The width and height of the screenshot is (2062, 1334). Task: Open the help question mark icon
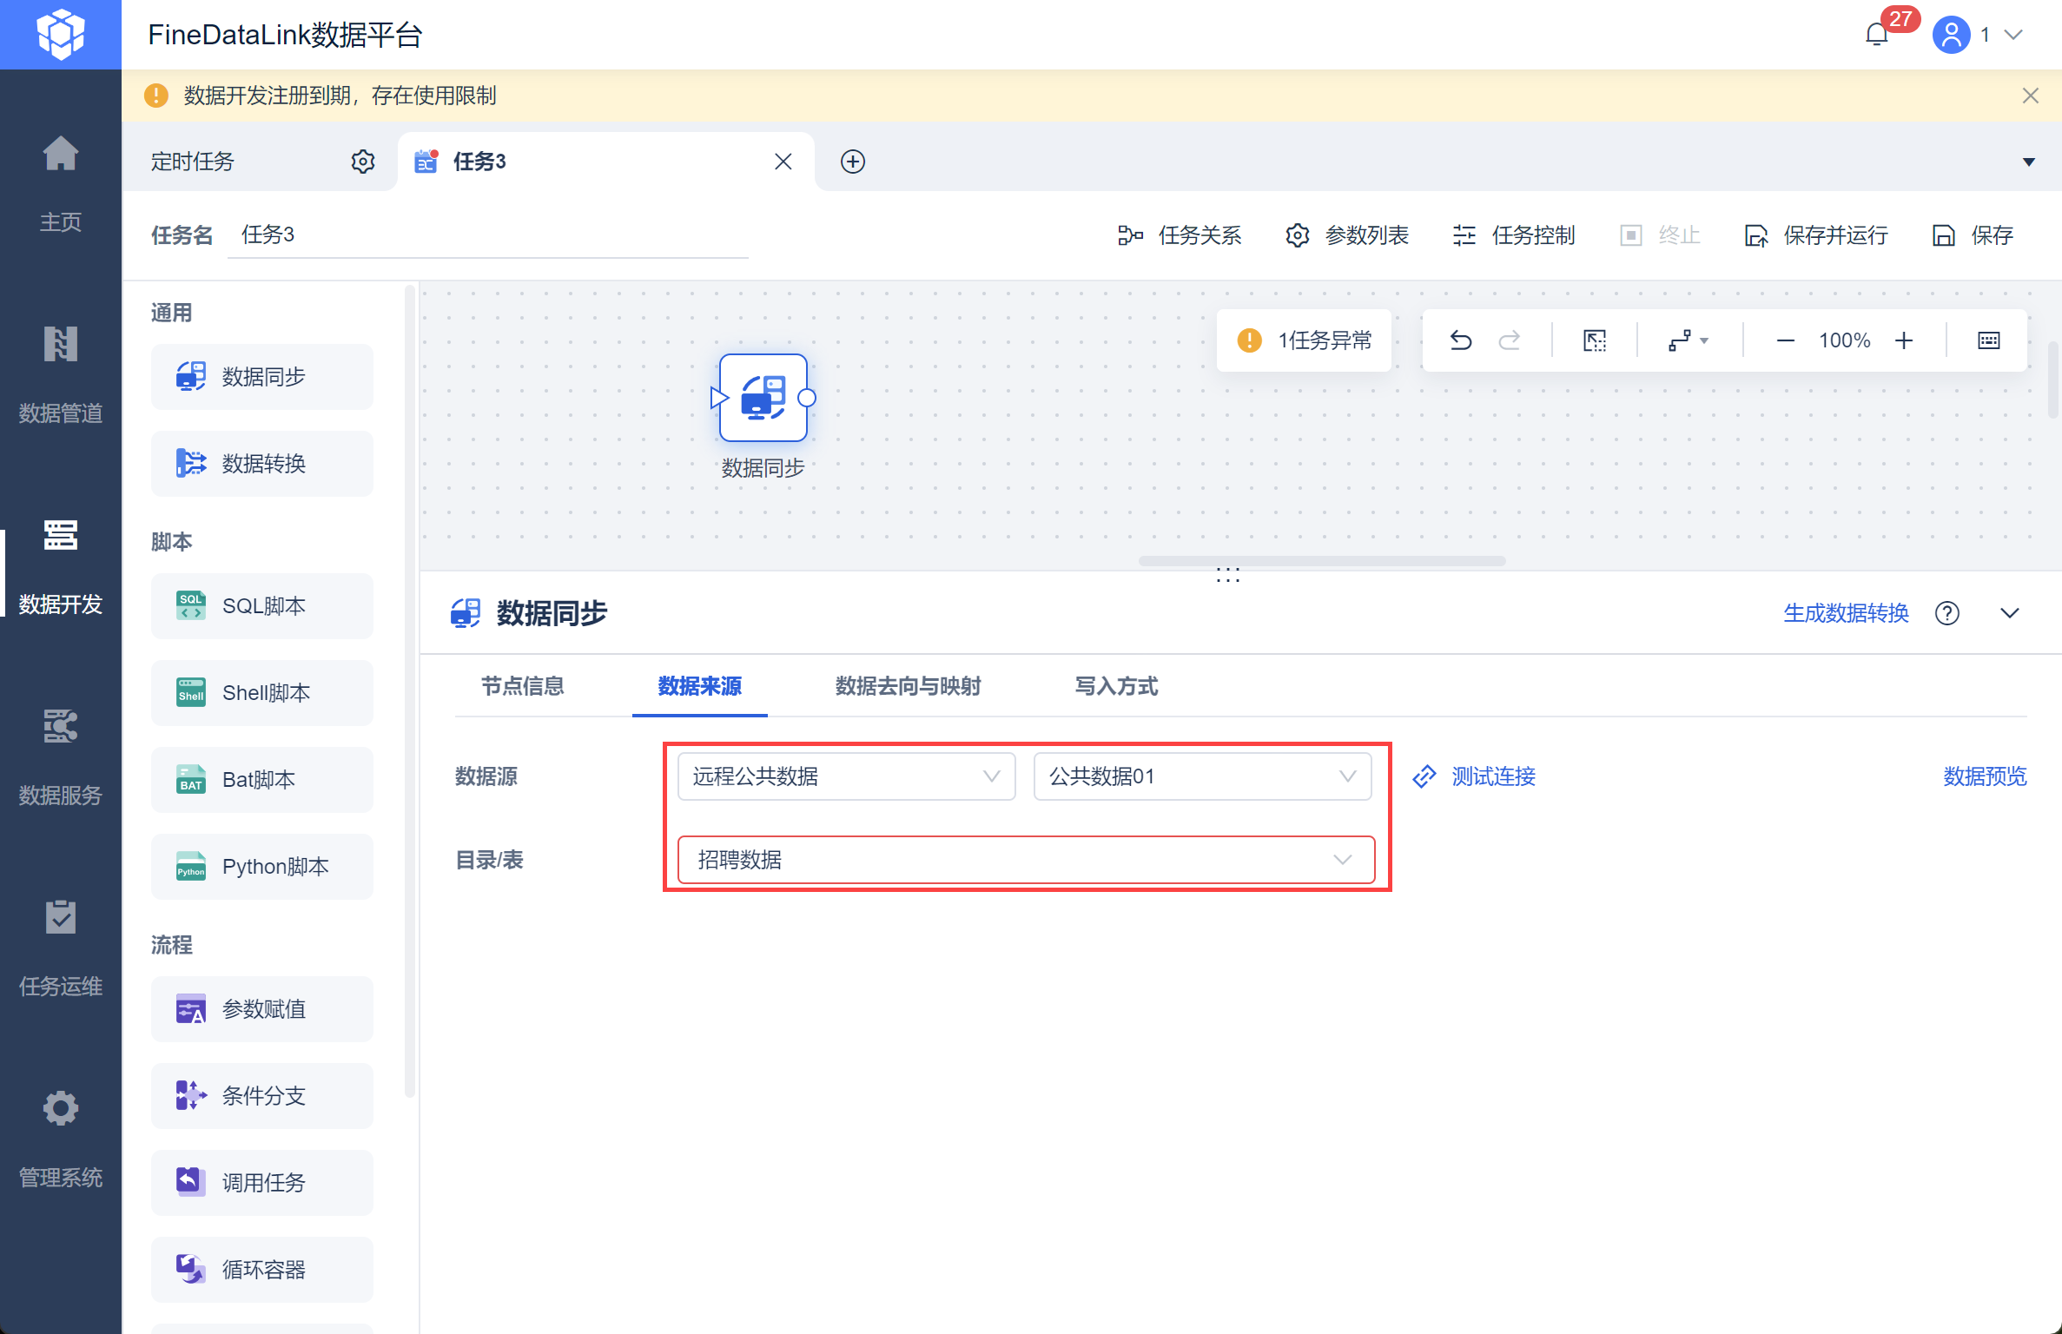[x=1947, y=613]
